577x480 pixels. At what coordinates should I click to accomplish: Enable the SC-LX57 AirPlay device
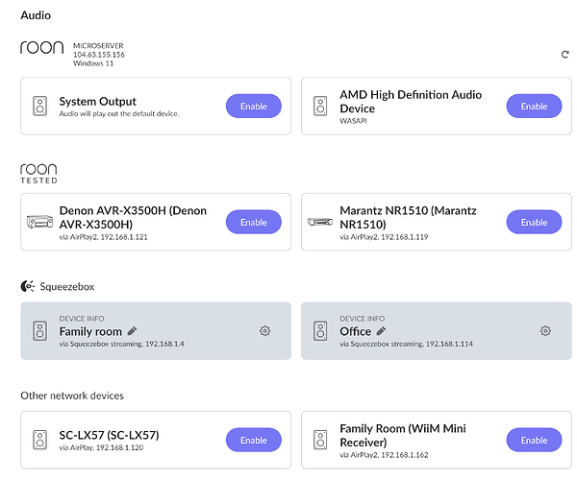(x=254, y=440)
